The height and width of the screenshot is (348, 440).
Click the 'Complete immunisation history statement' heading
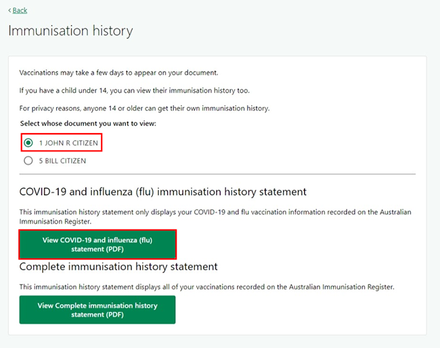118,267
